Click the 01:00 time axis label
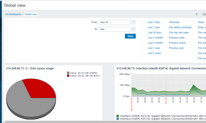Image resolution: width=206 pixels, height=123 pixels. point(166,100)
